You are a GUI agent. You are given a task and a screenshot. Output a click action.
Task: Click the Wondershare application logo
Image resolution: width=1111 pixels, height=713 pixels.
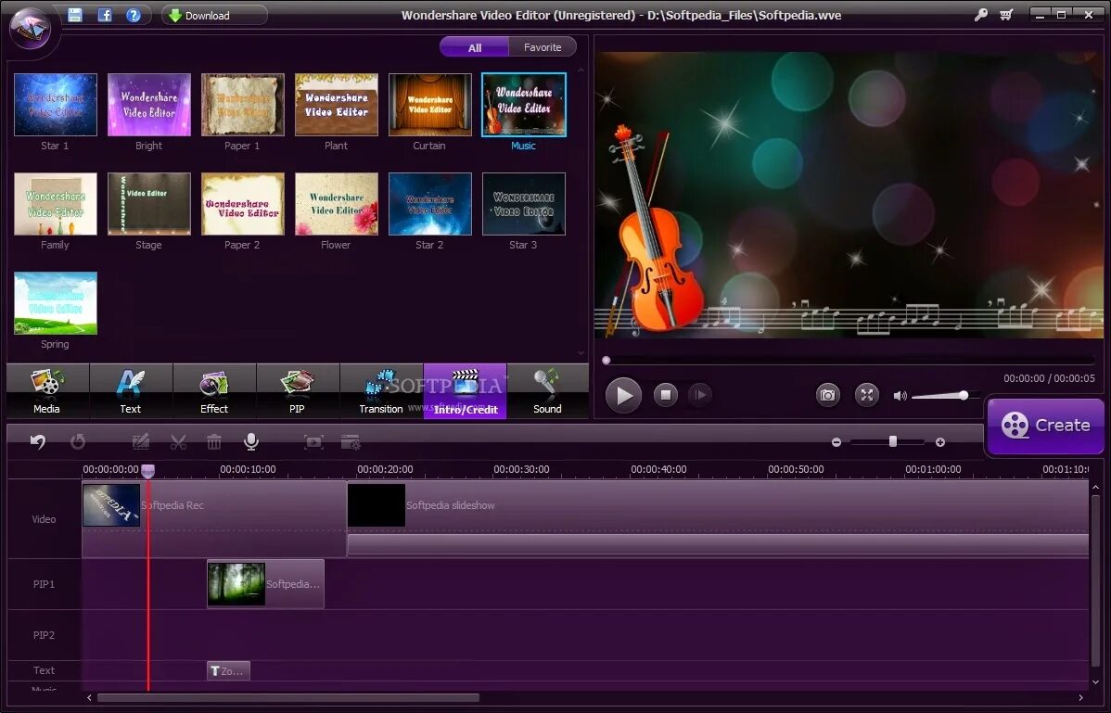[30, 28]
